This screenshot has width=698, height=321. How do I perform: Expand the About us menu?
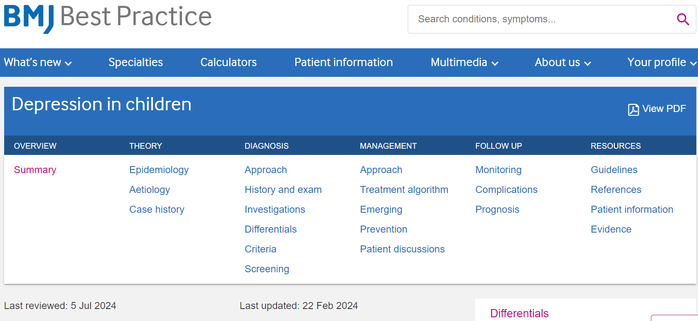563,62
